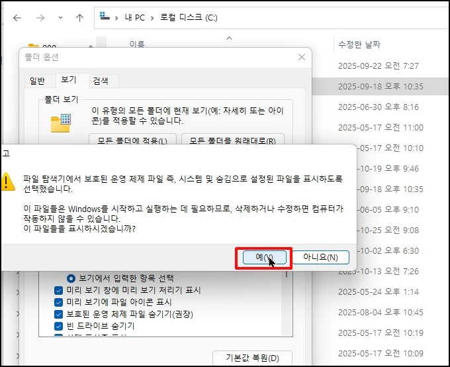Click the advanced settings list scrollbar
Viewport: 450px width, 367px height.
[x=287, y=303]
